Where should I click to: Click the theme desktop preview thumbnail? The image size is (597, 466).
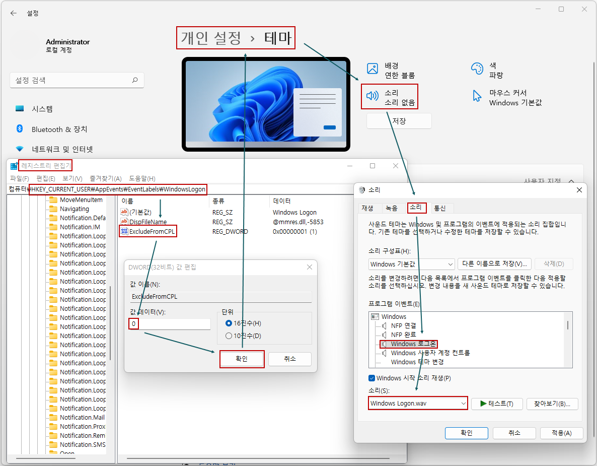pyautogui.click(x=266, y=104)
